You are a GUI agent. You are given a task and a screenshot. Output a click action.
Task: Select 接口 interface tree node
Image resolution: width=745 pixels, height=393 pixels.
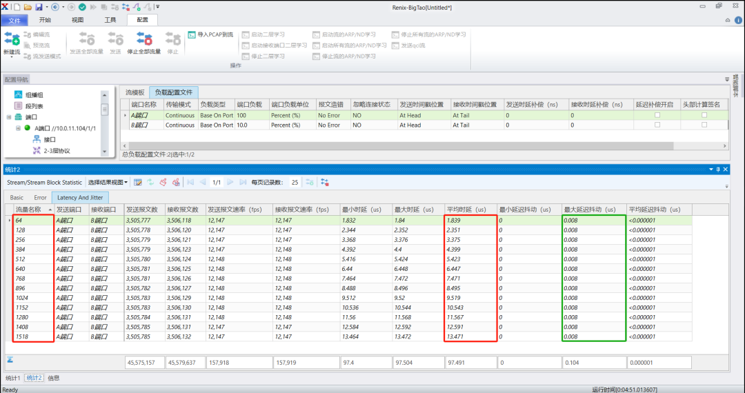pyautogui.click(x=44, y=139)
